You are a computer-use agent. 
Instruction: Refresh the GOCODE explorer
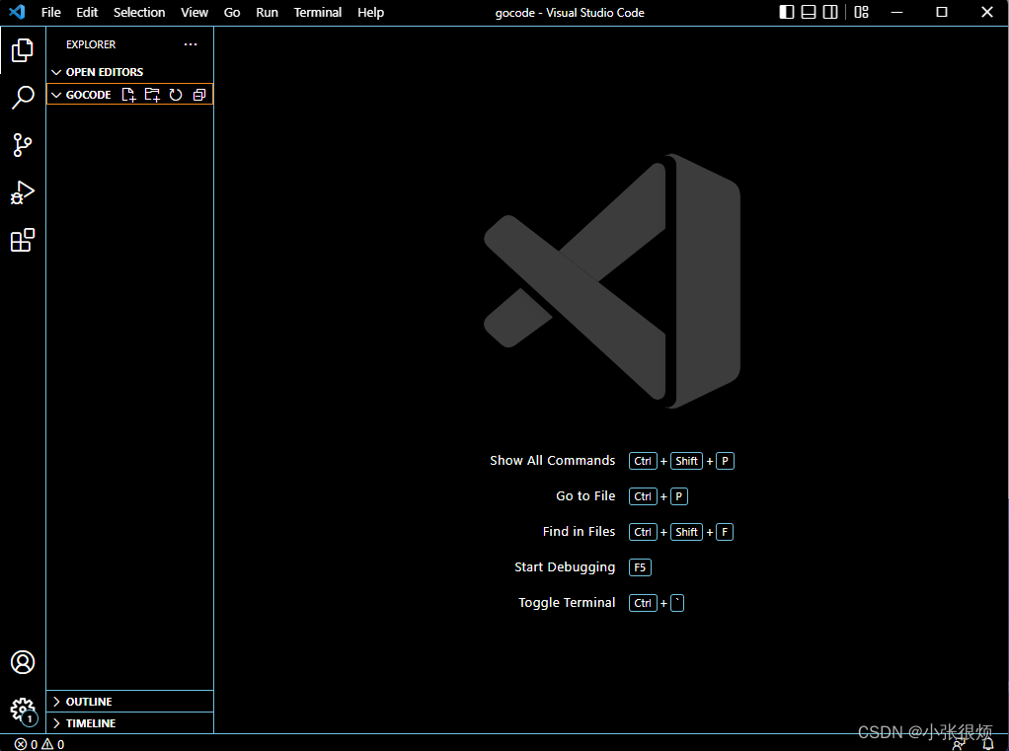(176, 95)
